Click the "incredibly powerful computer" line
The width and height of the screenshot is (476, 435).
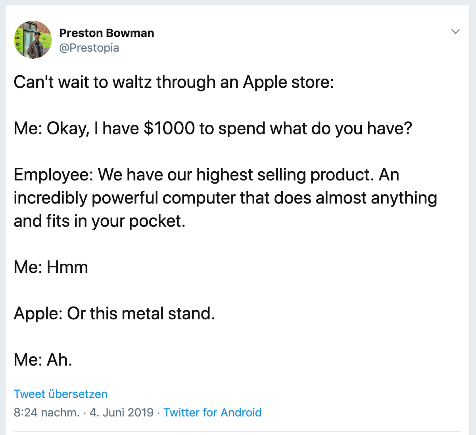225,197
